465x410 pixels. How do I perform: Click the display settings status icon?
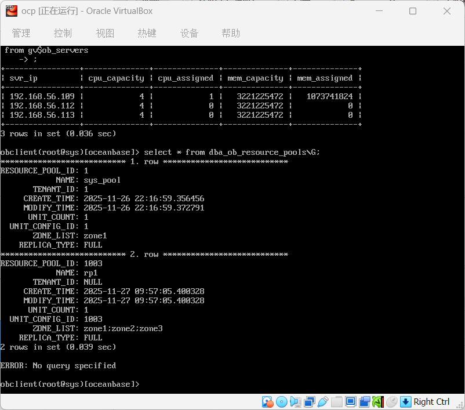351,401
